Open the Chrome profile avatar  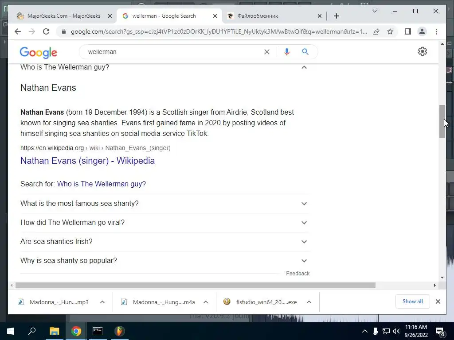click(422, 31)
